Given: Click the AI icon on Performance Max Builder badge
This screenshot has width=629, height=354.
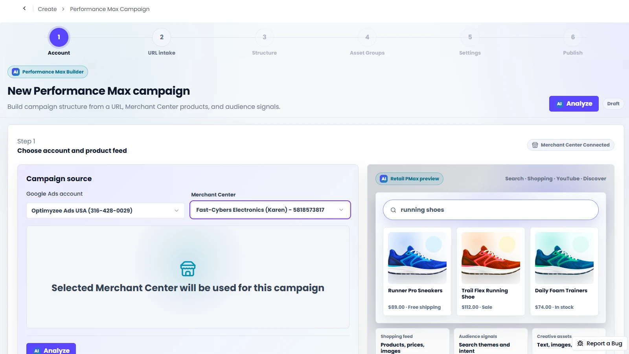Looking at the screenshot, I should 16,72.
